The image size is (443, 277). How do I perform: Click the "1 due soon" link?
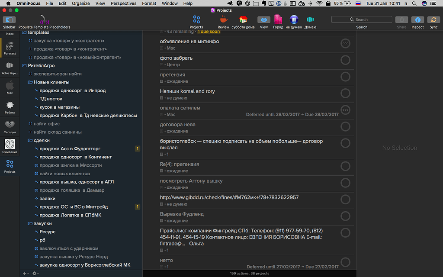tap(209, 31)
